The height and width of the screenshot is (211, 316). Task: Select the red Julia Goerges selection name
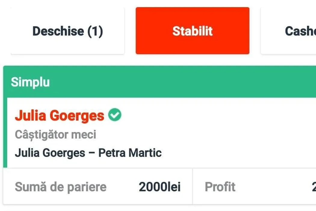[59, 115]
